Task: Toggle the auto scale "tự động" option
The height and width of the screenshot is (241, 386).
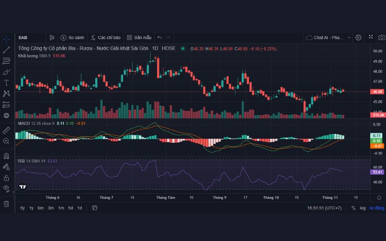Action: tap(377, 208)
